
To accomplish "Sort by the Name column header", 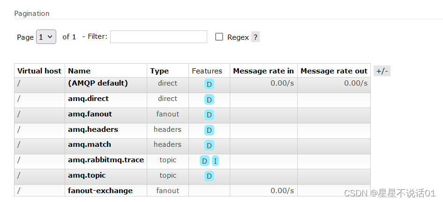I will (x=79, y=71).
